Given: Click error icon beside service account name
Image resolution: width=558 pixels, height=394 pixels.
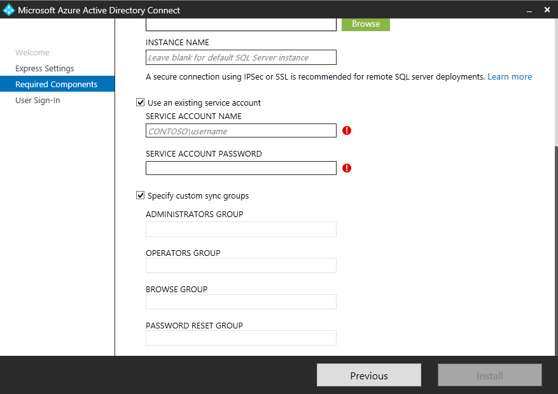Looking at the screenshot, I should (347, 130).
